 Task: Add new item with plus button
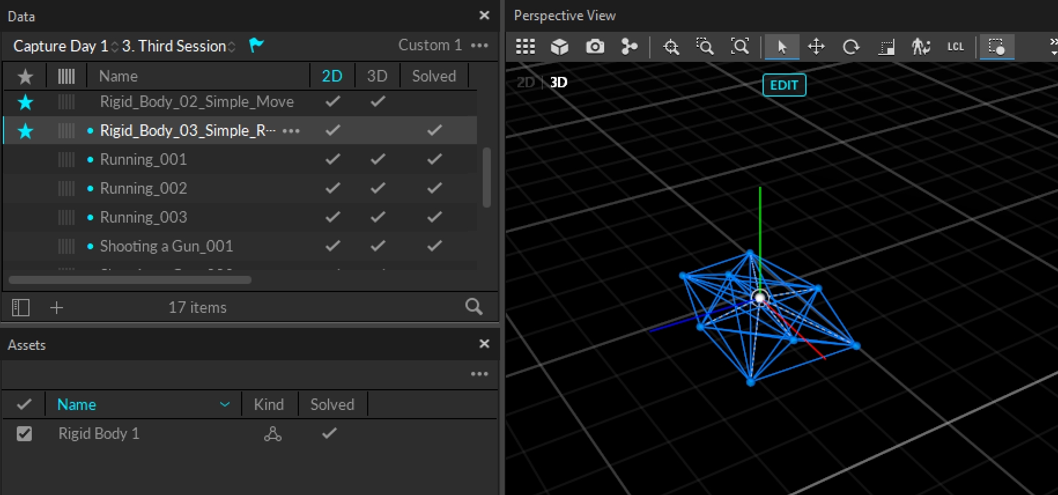(x=56, y=307)
